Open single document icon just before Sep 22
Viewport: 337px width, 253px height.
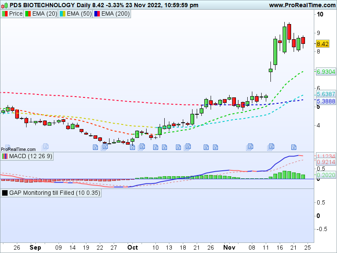point(96,147)
